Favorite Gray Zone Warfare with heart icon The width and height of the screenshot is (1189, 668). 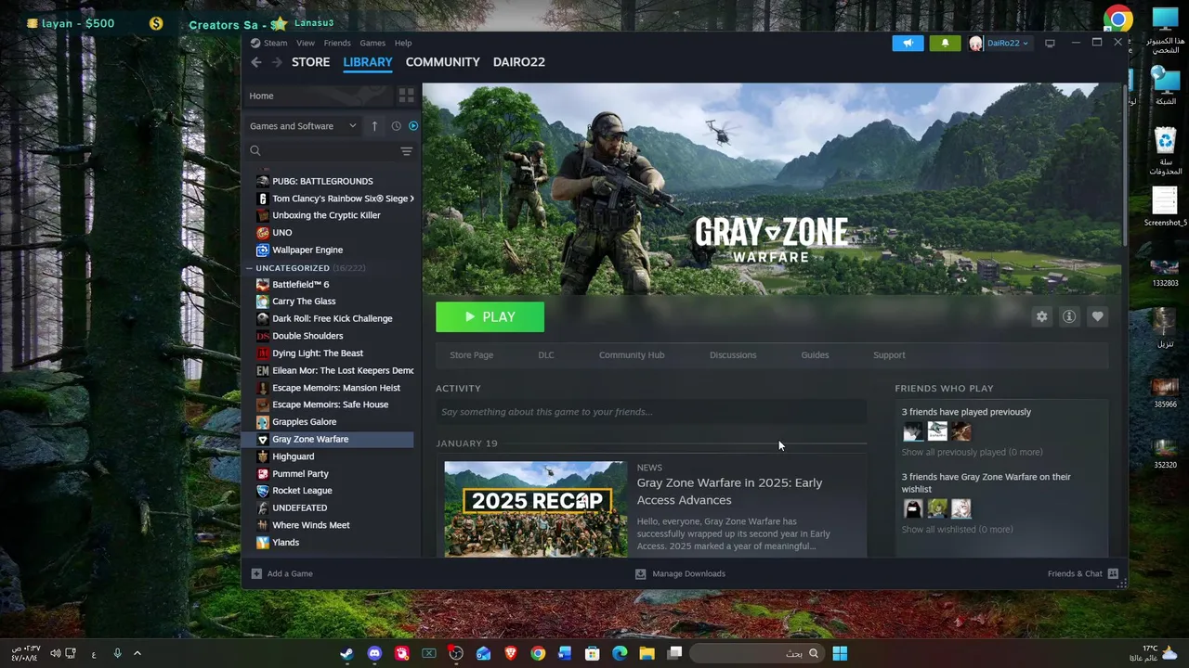point(1097,316)
